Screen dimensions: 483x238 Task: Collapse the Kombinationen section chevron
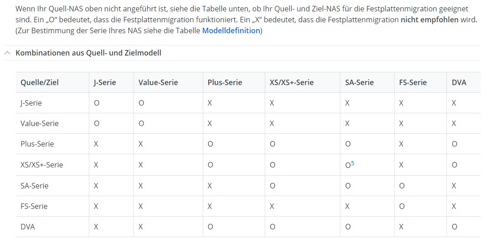pyautogui.click(x=7, y=53)
